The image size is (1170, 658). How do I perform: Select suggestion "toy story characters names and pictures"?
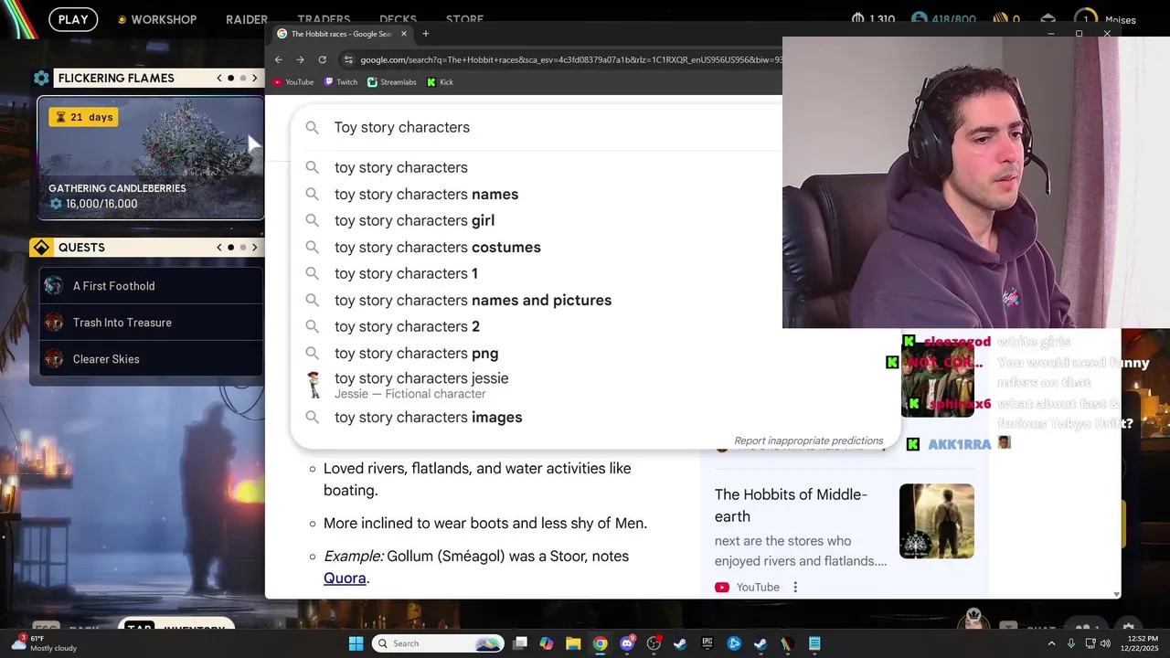[595, 300]
